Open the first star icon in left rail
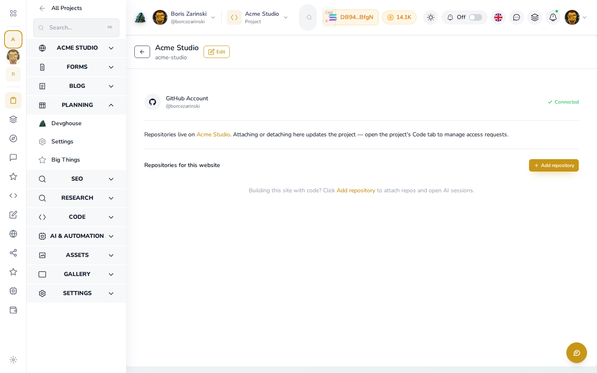Viewport: 597px width, 373px height. point(13,177)
